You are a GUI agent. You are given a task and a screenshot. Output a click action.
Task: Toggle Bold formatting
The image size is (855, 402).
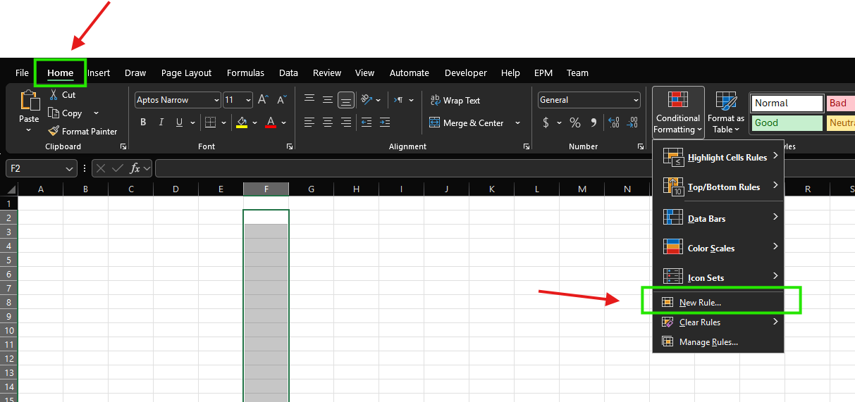[143, 123]
